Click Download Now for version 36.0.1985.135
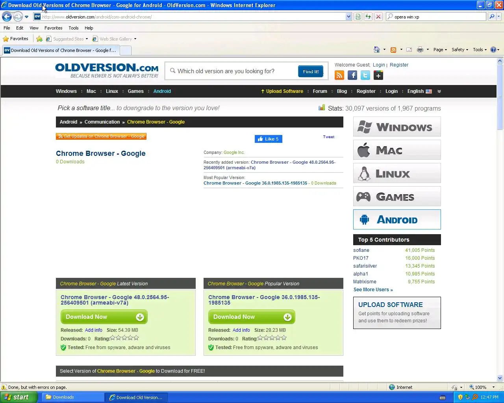The height and width of the screenshot is (403, 504). 252,317
